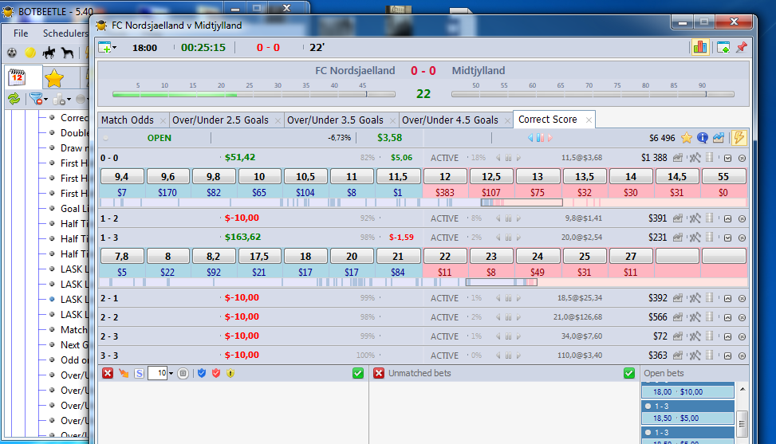Pin the match window on top
Image resolution: width=776 pixels, height=444 pixels.
tap(742, 48)
